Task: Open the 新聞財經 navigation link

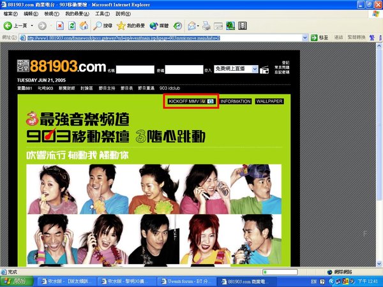Action: (x=66, y=88)
